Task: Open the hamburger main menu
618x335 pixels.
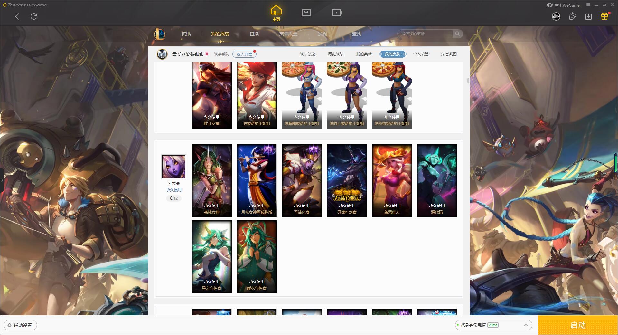Action: (x=588, y=5)
